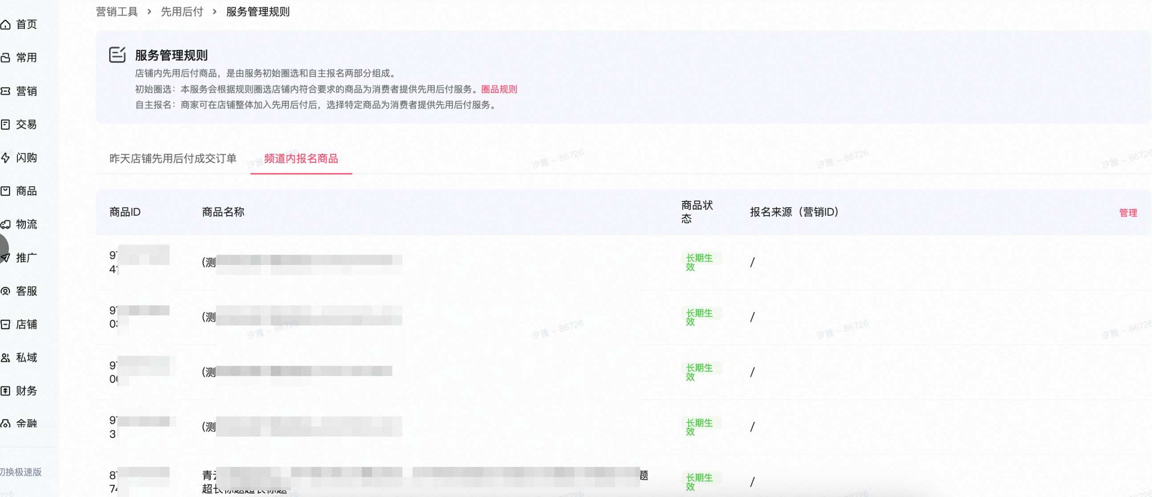Click the paper plane icon for 推广

(x=5, y=258)
